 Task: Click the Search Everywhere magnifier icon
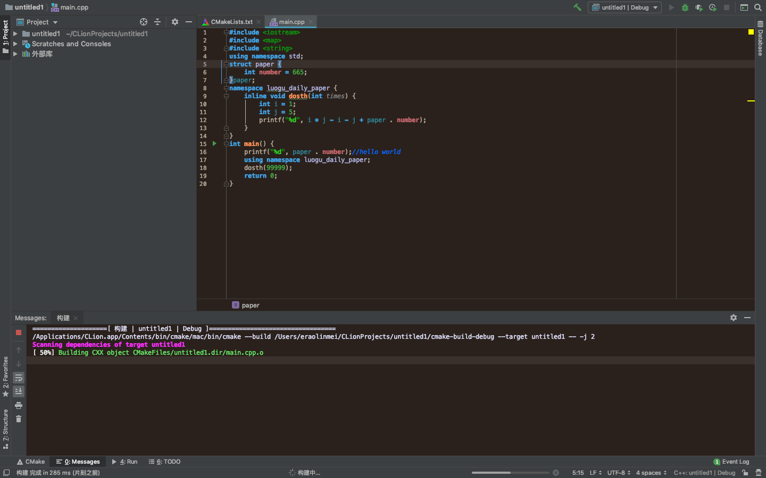[758, 7]
